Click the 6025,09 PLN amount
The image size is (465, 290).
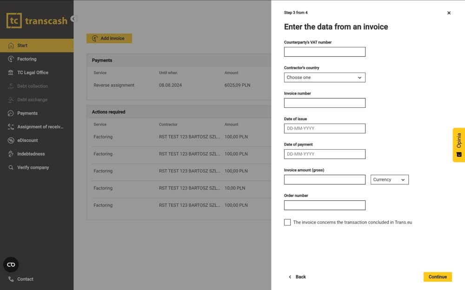(237, 85)
